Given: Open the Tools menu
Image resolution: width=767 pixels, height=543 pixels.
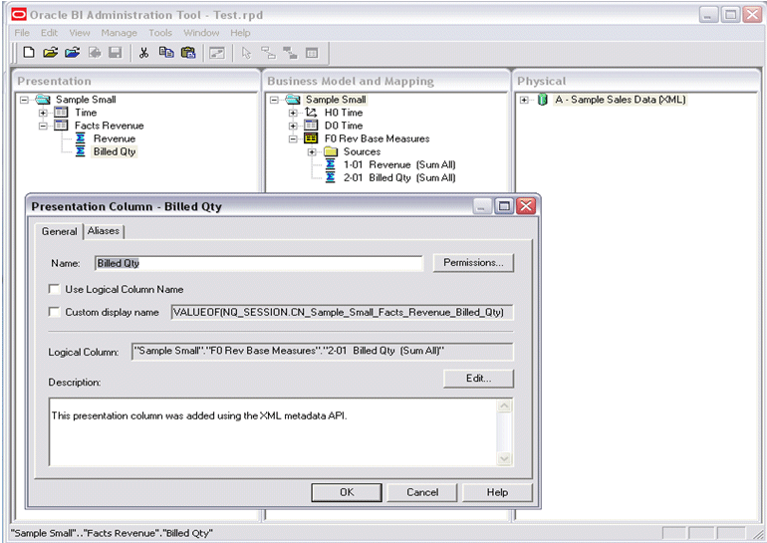Looking at the screenshot, I should (160, 33).
